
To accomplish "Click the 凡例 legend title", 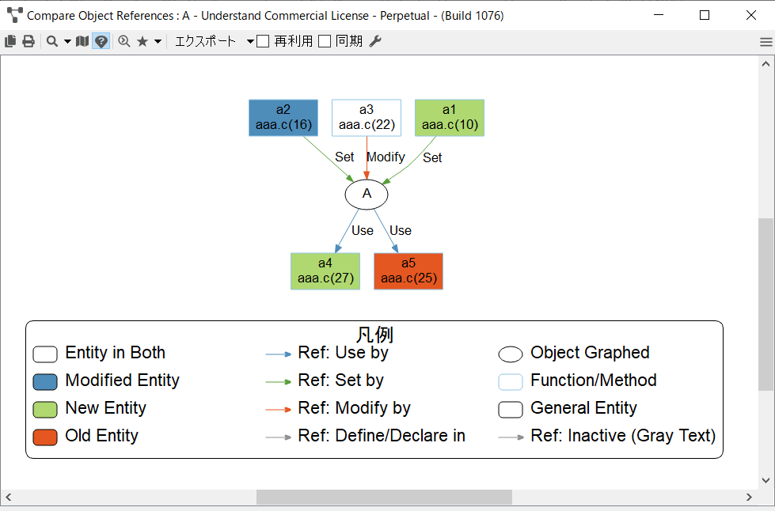I will pos(374,335).
